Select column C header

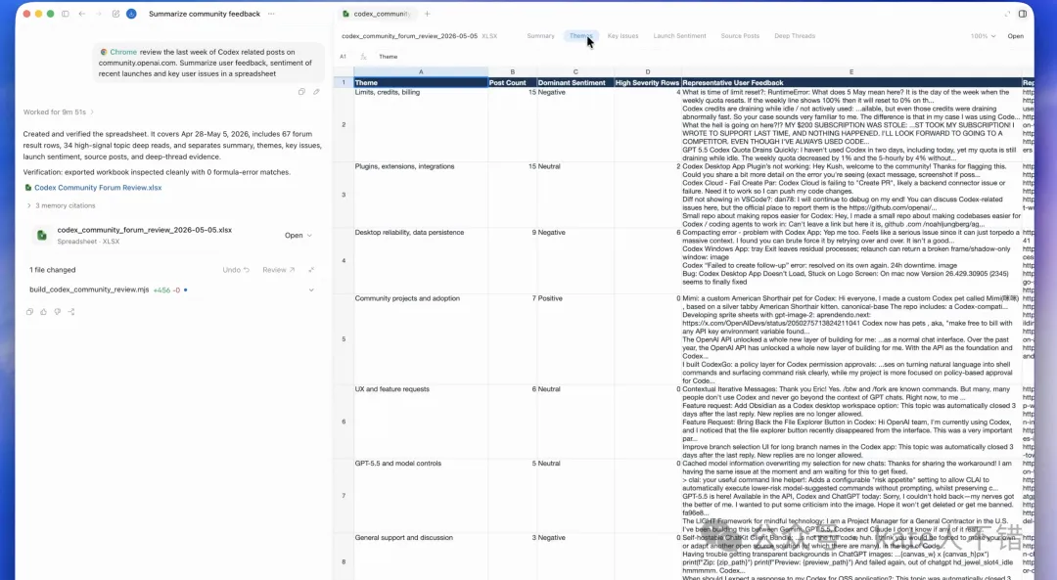[575, 72]
